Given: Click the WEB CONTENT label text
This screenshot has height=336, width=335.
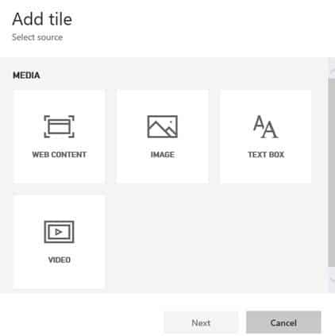Looking at the screenshot, I should point(59,155).
